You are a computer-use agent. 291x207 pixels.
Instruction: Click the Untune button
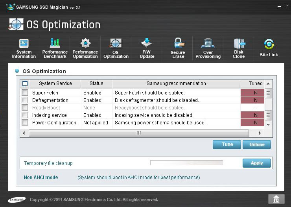[x=257, y=144]
